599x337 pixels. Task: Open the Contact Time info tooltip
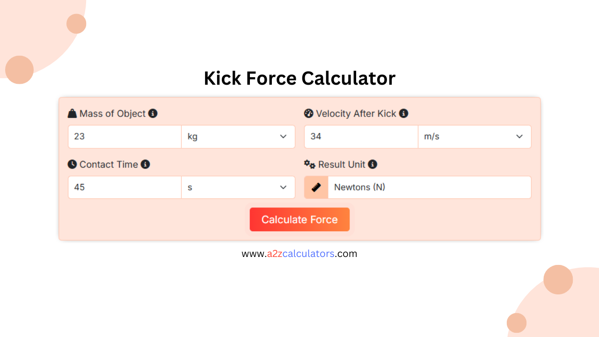click(x=146, y=164)
